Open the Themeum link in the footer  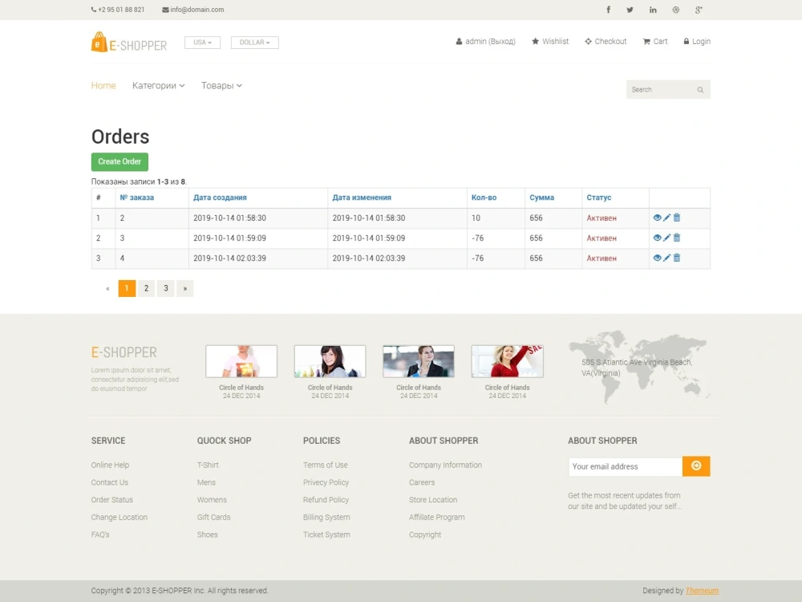[x=701, y=590]
